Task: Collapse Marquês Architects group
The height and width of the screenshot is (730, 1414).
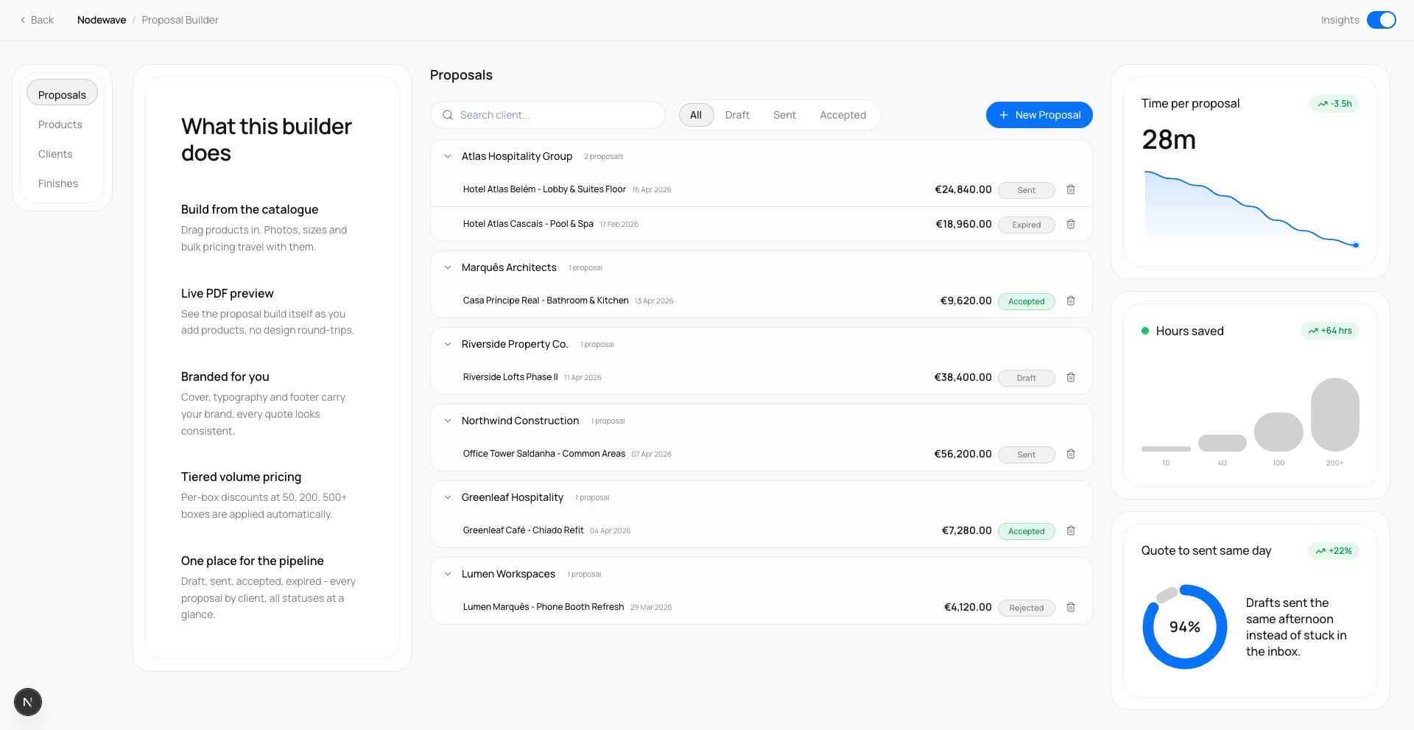Action: (448, 267)
